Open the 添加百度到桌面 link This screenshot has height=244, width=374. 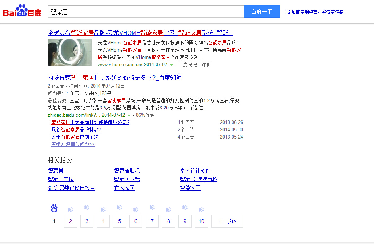pyautogui.click(x=316, y=12)
